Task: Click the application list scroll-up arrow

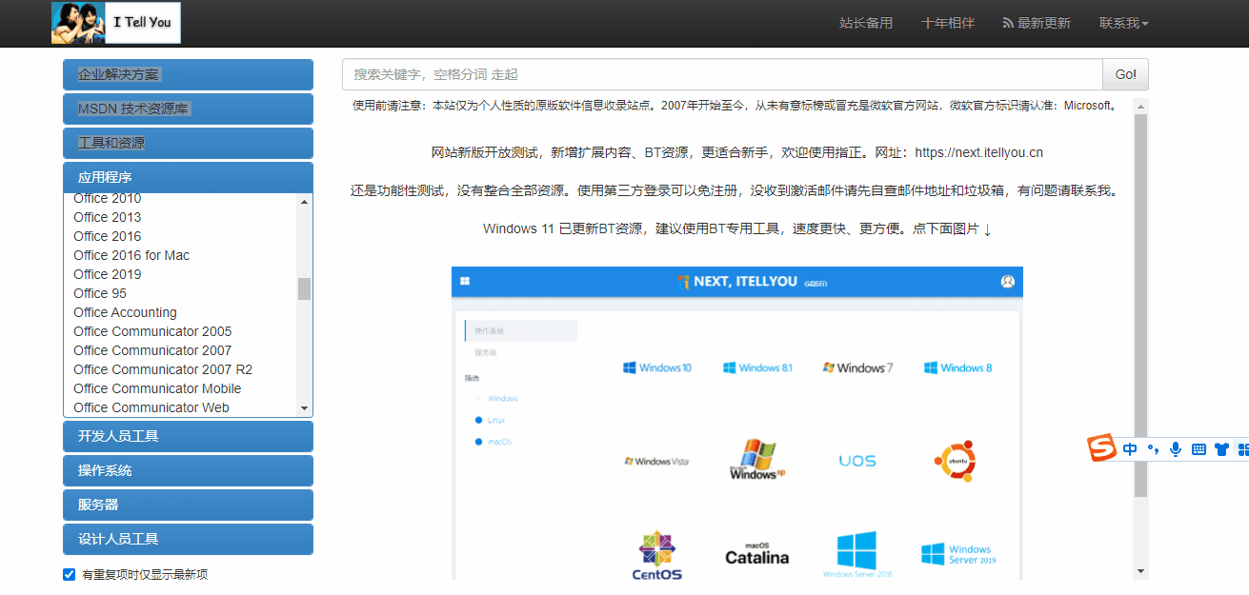Action: (x=304, y=201)
